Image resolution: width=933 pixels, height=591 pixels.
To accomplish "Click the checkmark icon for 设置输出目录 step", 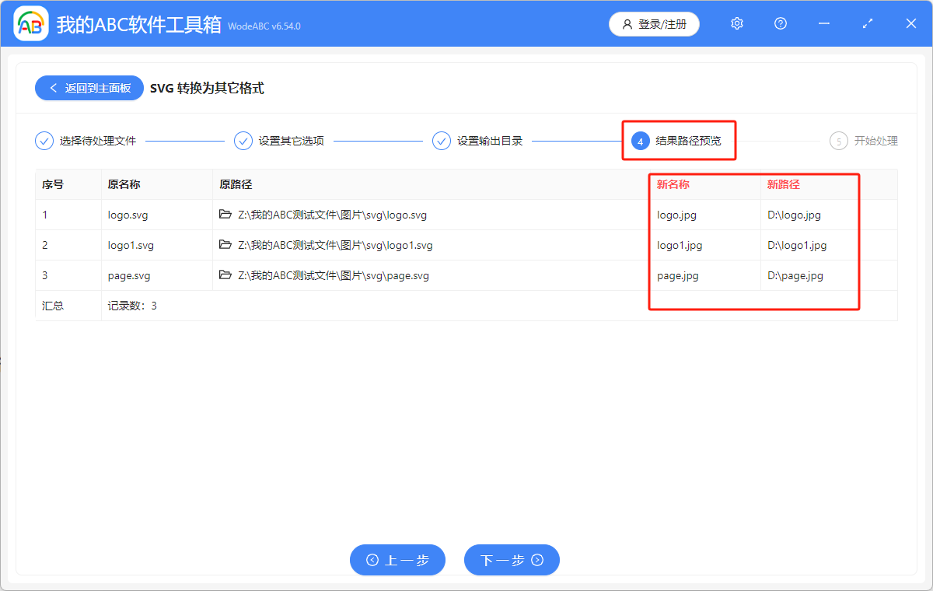I will (442, 141).
